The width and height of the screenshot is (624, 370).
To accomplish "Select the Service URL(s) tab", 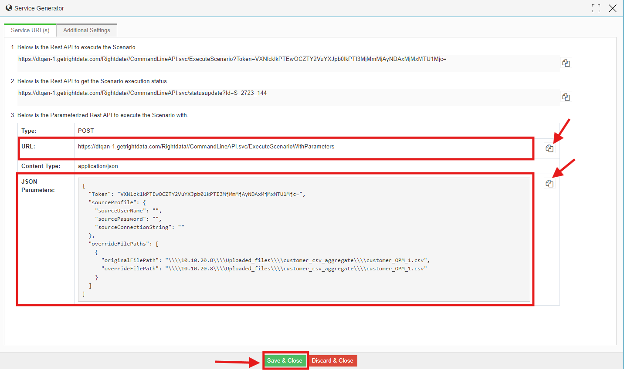I will [x=30, y=30].
